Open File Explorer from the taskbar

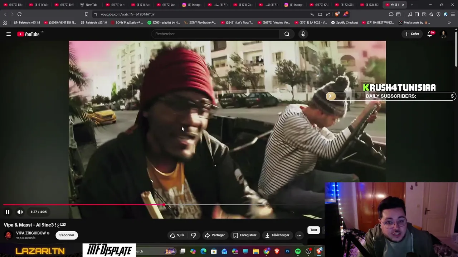coord(256,251)
